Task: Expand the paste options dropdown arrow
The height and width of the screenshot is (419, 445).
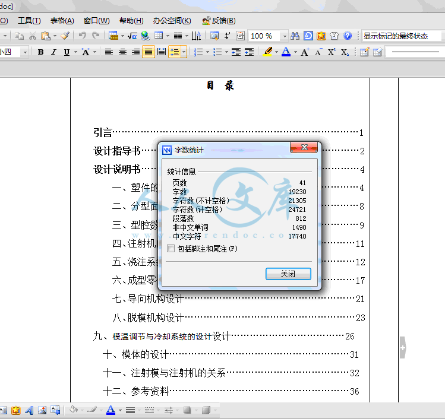Action: pos(55,36)
